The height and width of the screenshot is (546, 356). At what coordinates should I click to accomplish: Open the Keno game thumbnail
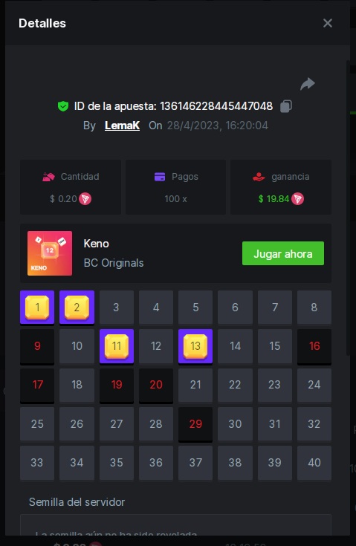click(x=50, y=253)
